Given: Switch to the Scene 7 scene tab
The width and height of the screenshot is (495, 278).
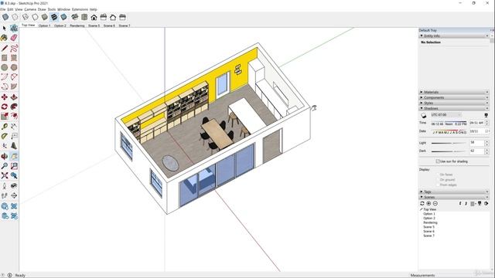Looking at the screenshot, I should pyautogui.click(x=125, y=25).
